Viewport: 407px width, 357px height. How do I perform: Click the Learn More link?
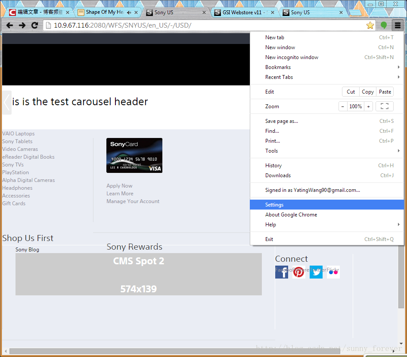[120, 194]
